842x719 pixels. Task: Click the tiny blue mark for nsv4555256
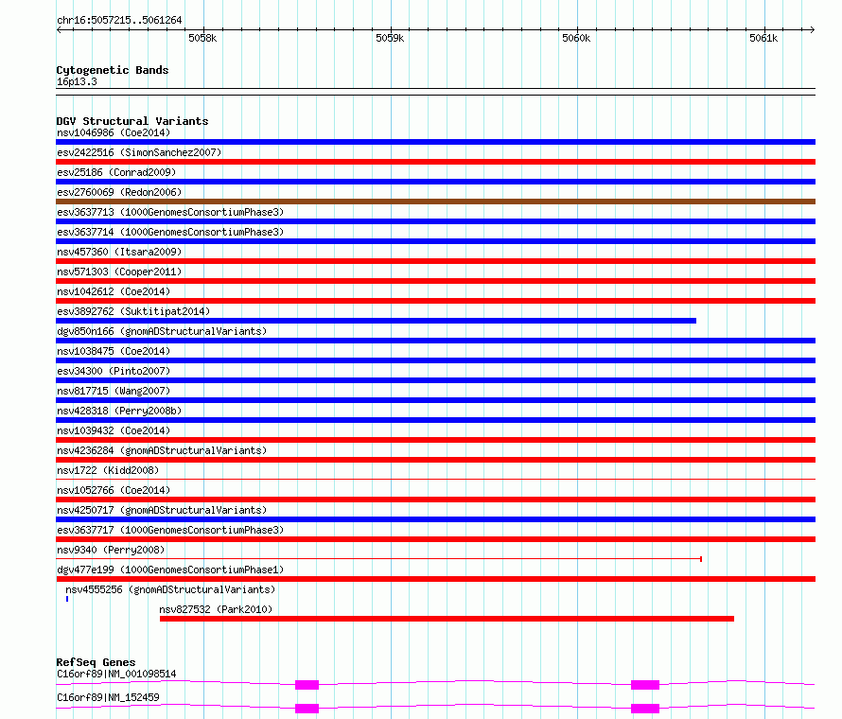67,599
